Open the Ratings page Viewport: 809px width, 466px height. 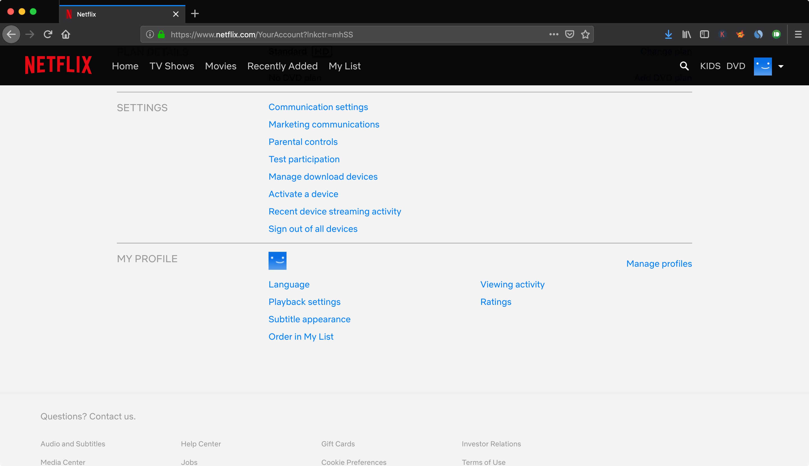tap(496, 302)
